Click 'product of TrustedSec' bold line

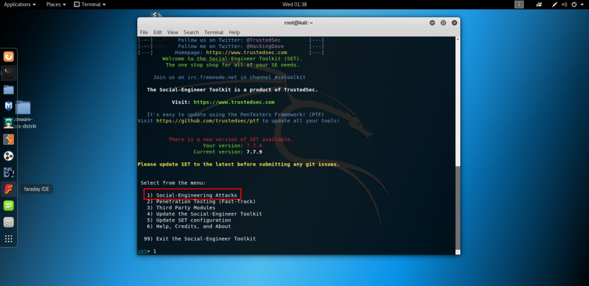click(x=232, y=89)
